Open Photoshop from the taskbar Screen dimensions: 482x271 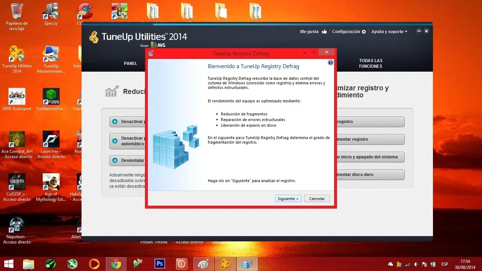(x=160, y=264)
